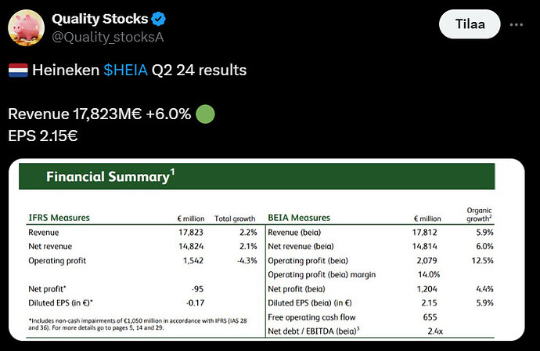Click the 'Q2 24 results' tweet text
Image resolution: width=540 pixels, height=351 pixels.
[x=200, y=71]
